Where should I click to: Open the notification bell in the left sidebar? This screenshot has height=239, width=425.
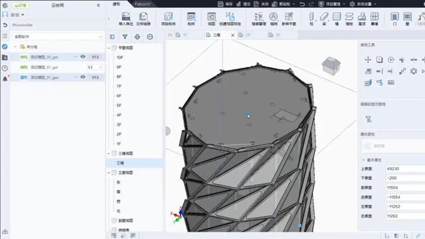tap(5, 79)
